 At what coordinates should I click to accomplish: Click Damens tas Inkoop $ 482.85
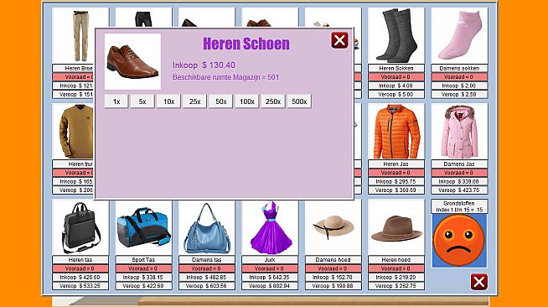[x=207, y=278]
